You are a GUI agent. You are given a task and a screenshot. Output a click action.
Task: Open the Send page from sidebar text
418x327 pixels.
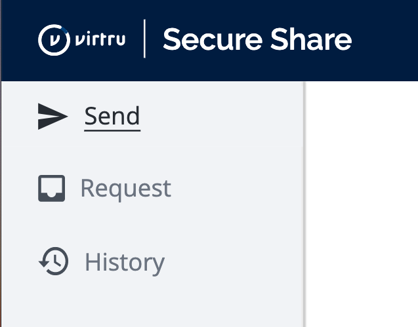[112, 116]
